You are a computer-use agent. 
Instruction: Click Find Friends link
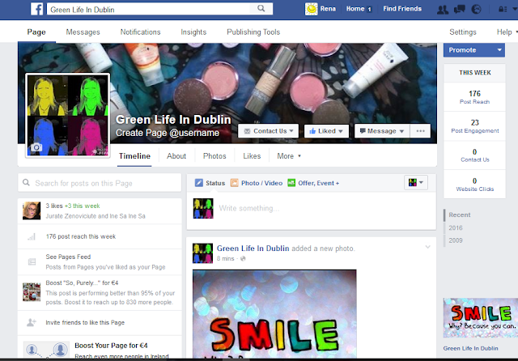tap(402, 9)
